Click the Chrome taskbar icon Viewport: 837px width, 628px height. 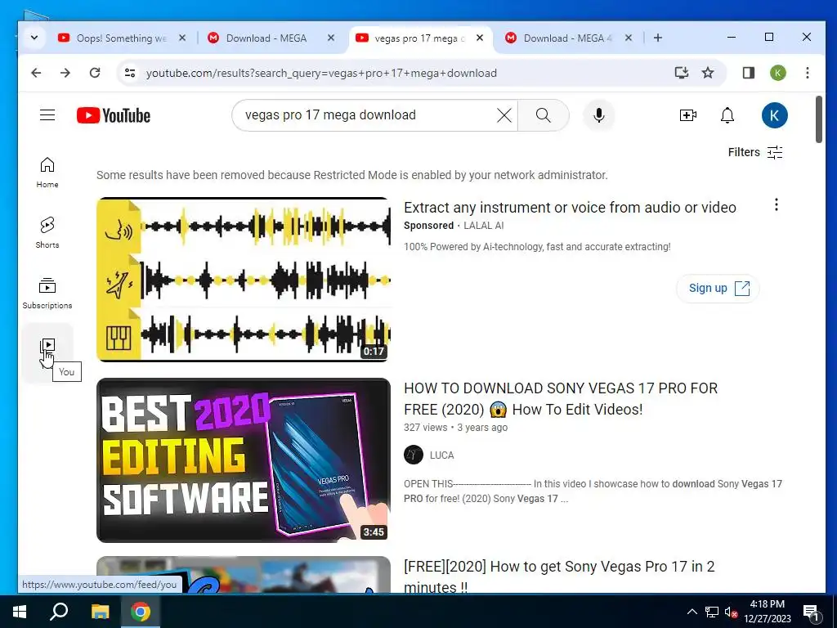[141, 612]
